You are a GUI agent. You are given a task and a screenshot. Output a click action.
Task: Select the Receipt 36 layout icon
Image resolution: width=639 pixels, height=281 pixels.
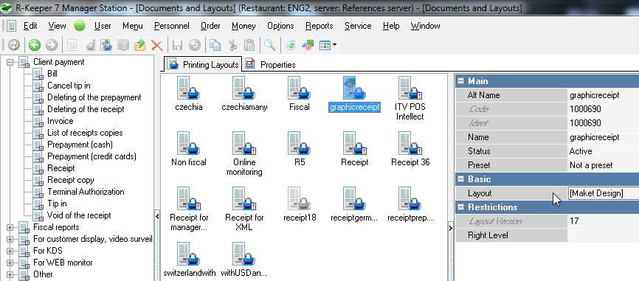pos(410,149)
